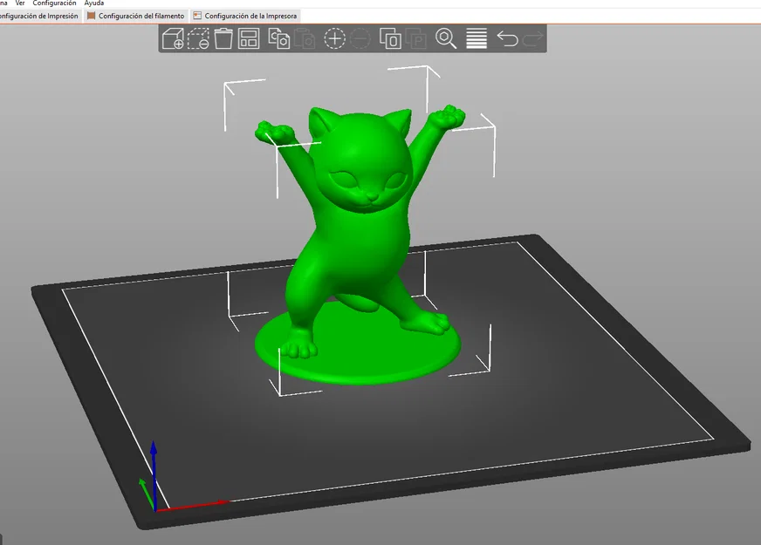Image resolution: width=761 pixels, height=545 pixels.
Task: Click the Paste clipboard icon
Action: click(305, 38)
